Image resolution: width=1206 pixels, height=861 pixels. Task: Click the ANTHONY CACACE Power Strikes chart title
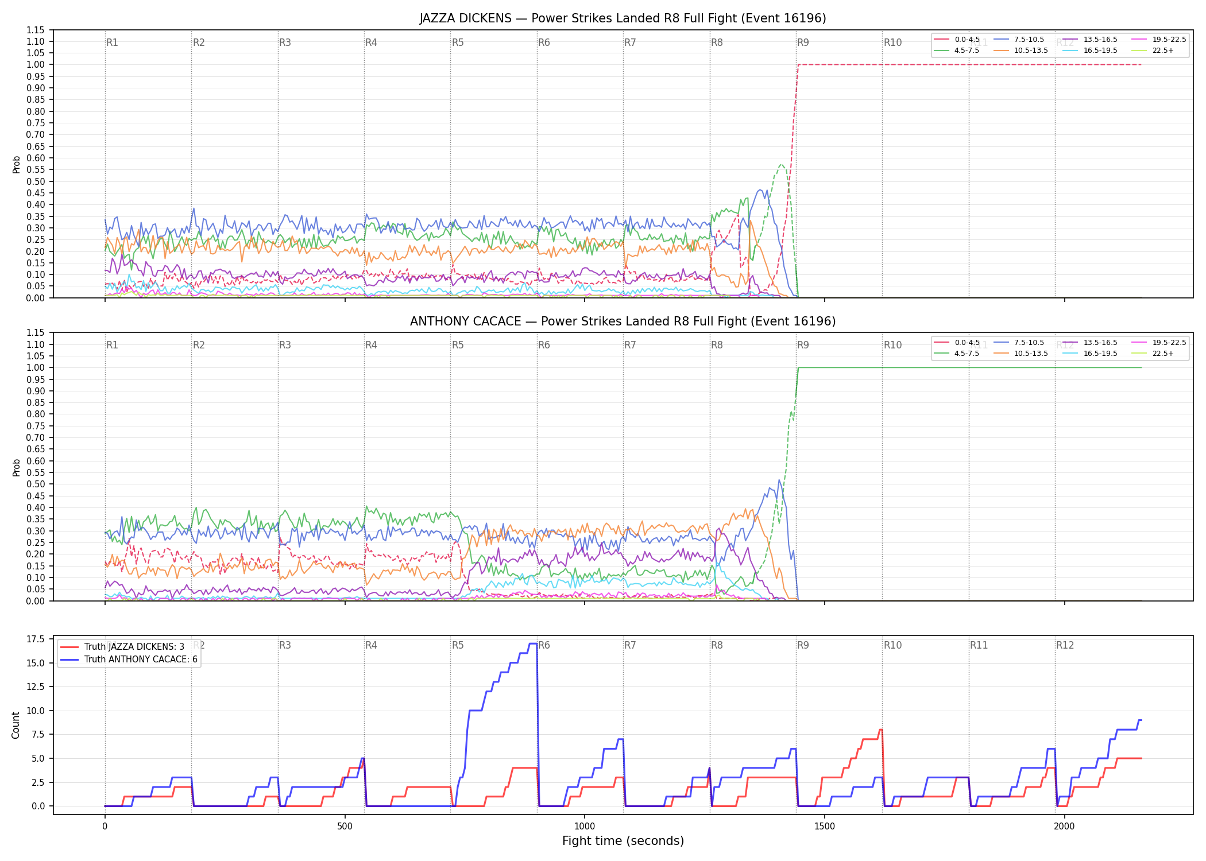(x=623, y=321)
